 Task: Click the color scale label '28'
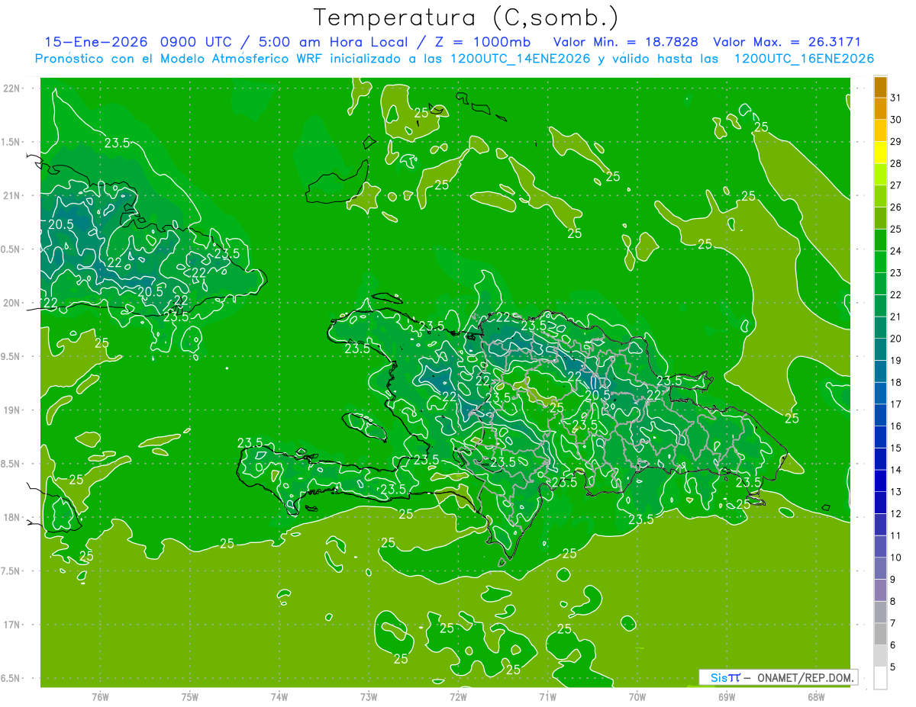(x=896, y=163)
